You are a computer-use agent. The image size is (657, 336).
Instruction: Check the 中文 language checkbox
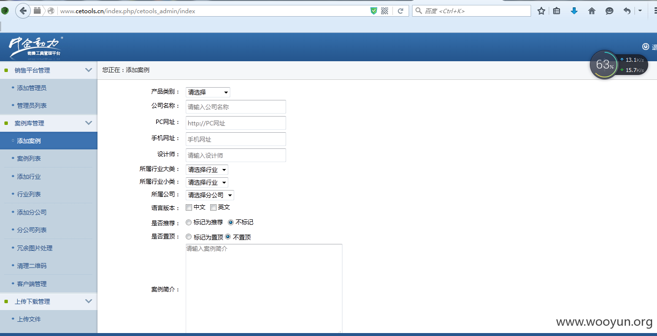click(x=189, y=208)
